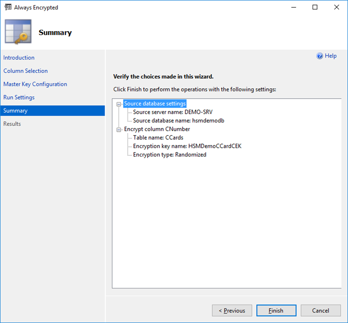This screenshot has width=348, height=323.
Task: Select the Table name CCards entry
Action: pyautogui.click(x=158, y=138)
